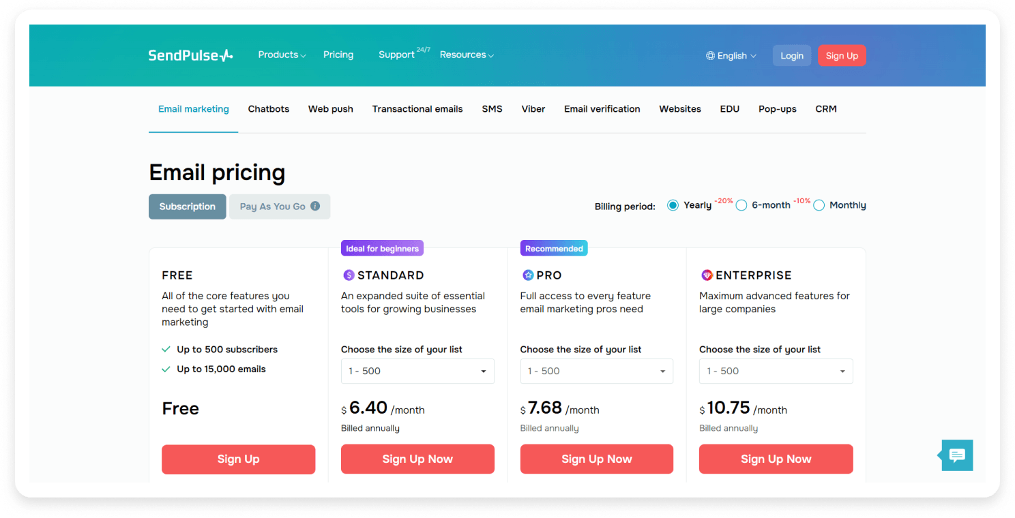Click the Pro plan star icon
This screenshot has height=518, width=1015.
[528, 275]
